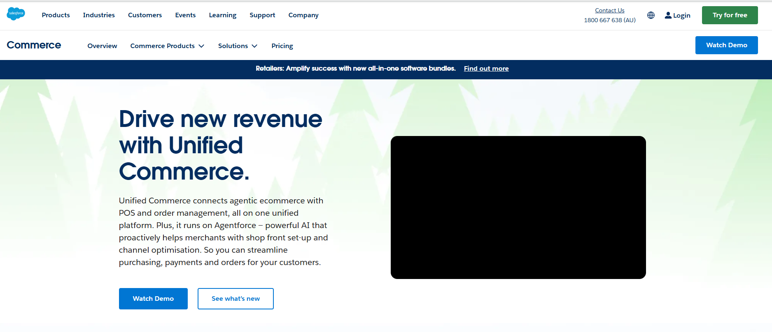Open the Support menu
The width and height of the screenshot is (772, 332).
pos(262,15)
